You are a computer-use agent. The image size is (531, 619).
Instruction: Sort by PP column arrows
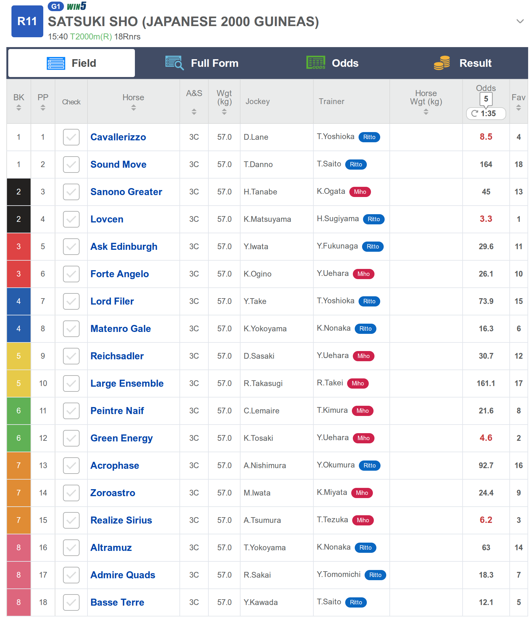pos(43,108)
